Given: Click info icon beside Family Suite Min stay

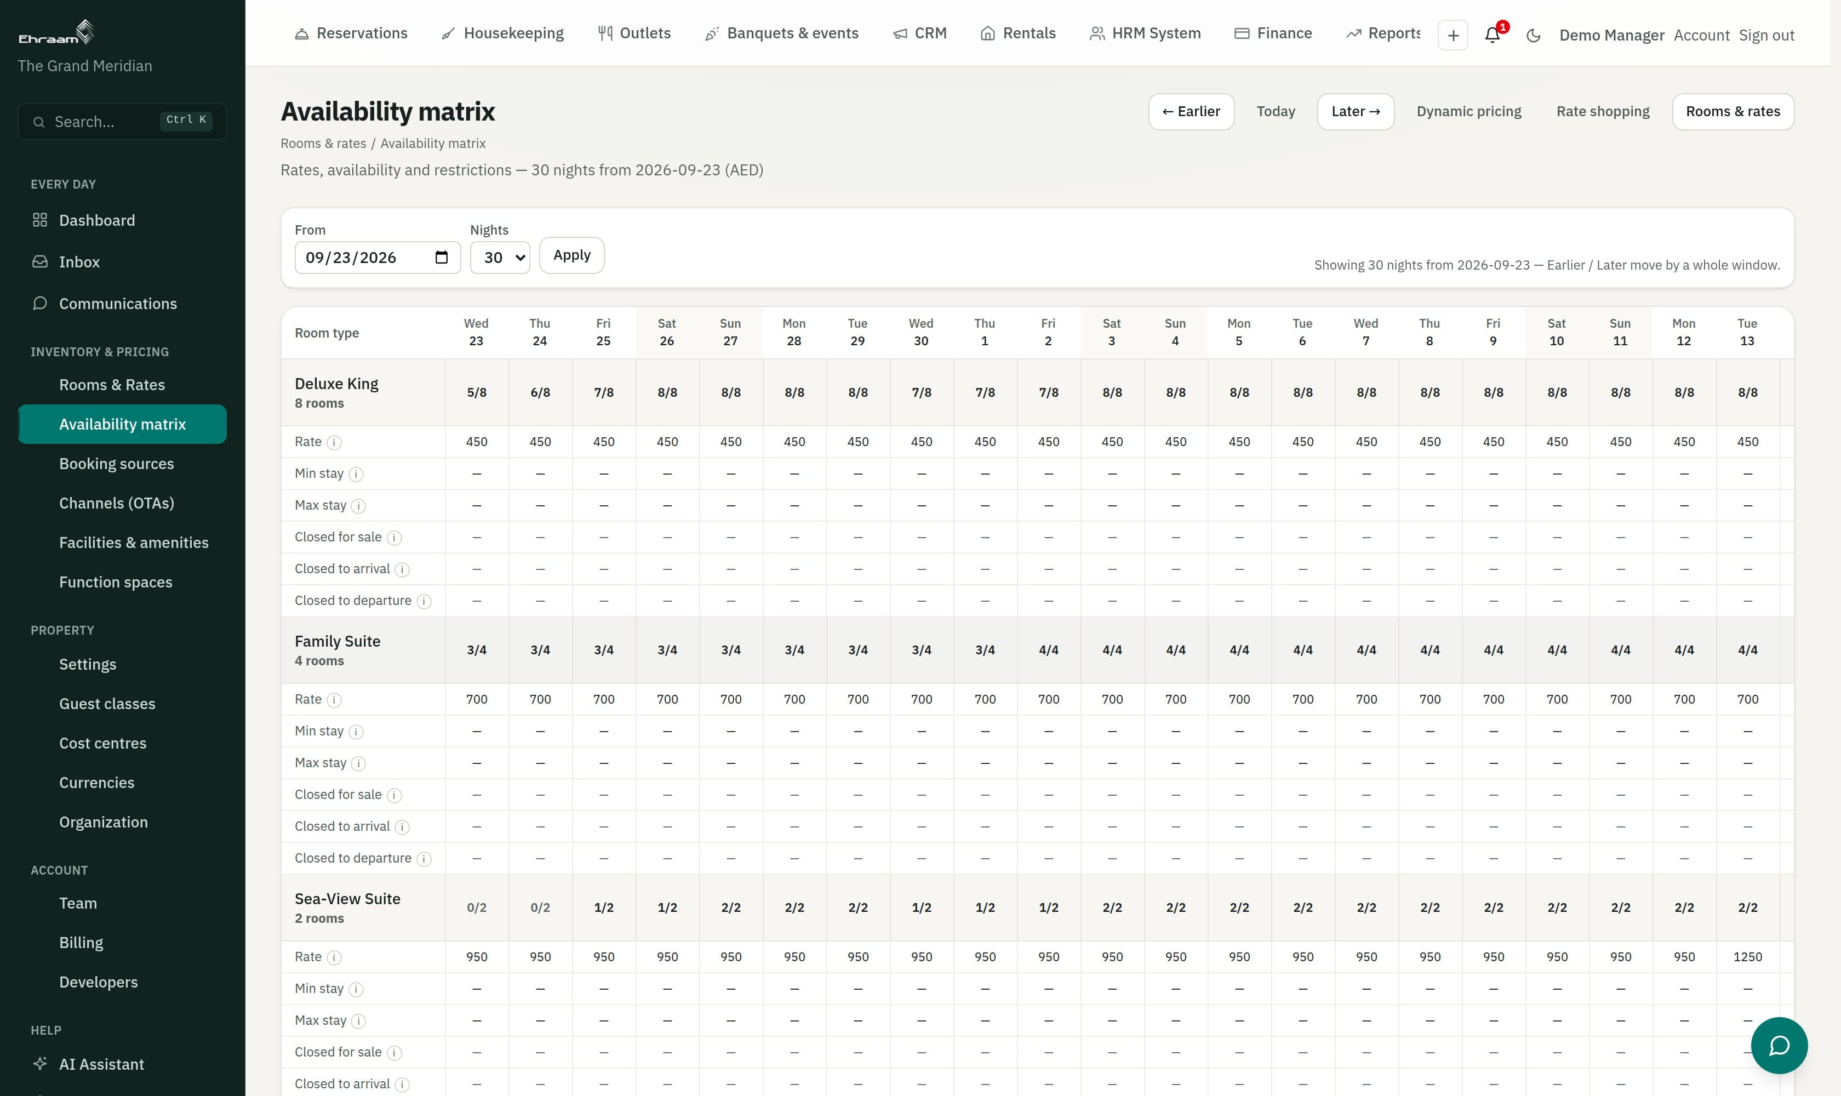Looking at the screenshot, I should pos(356,732).
